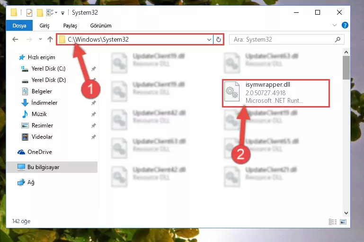Click the Videolar film icon
This screenshot has width=364, height=242.
pos(25,137)
